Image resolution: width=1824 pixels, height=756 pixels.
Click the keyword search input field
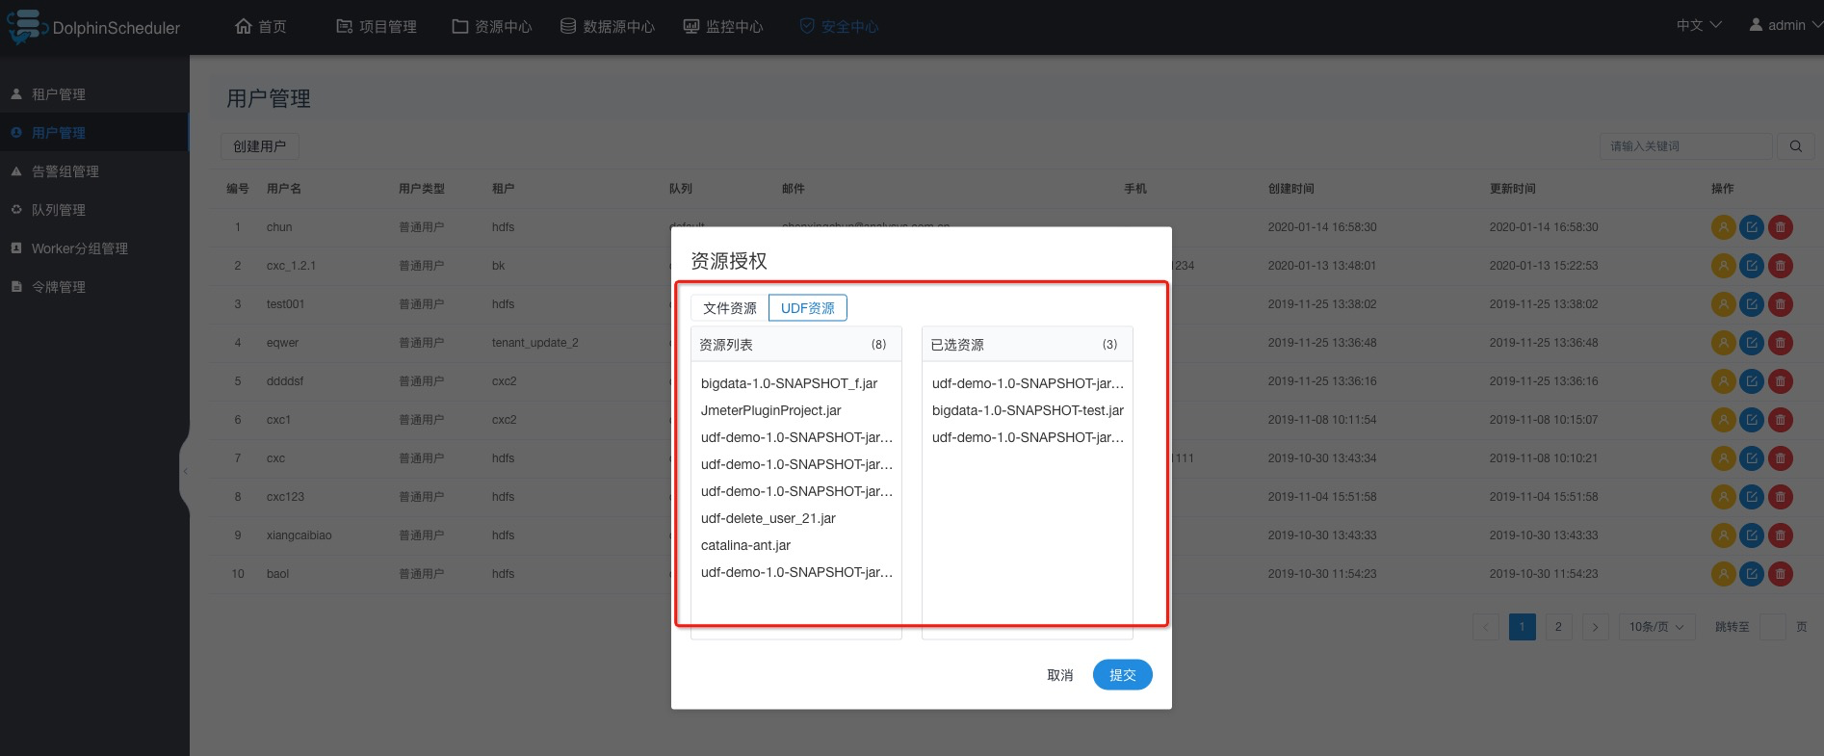tap(1685, 146)
